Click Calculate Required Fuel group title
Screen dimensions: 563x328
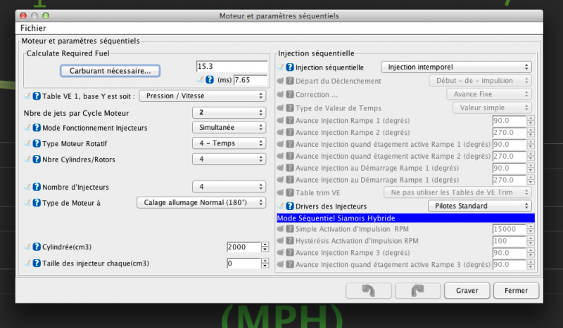[68, 53]
